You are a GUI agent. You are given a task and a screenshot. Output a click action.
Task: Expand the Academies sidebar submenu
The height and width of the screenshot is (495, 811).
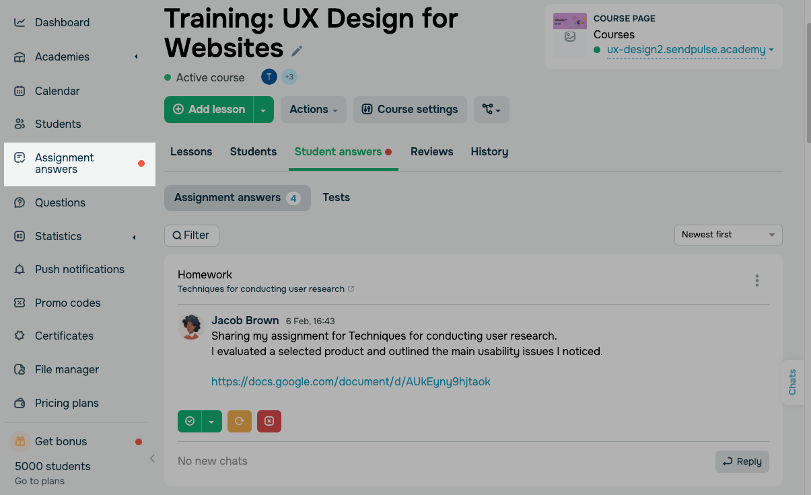coord(135,57)
